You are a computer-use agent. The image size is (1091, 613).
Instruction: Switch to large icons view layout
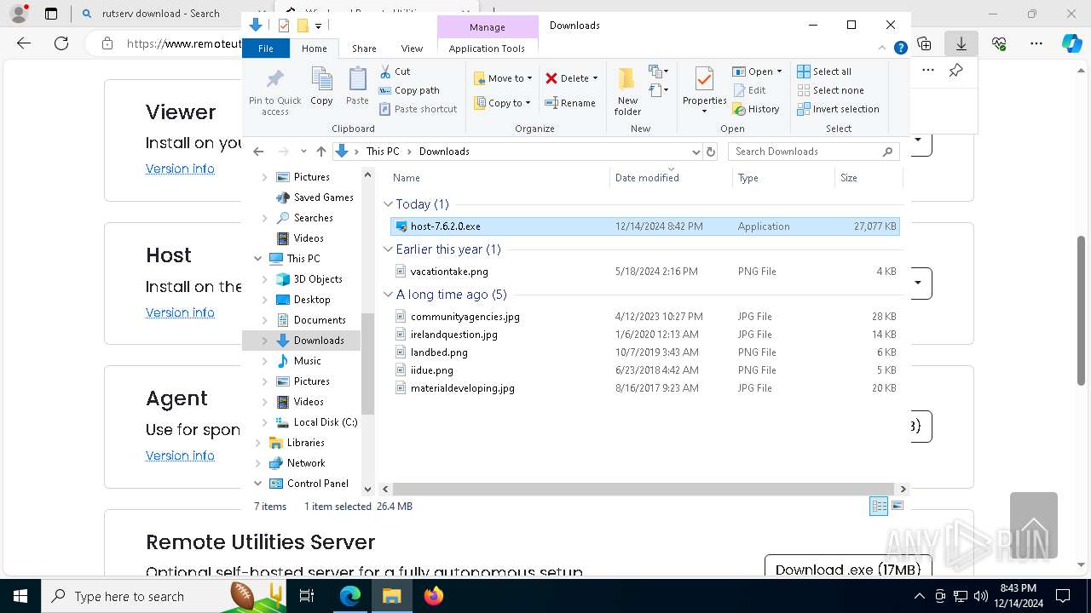[897, 507]
